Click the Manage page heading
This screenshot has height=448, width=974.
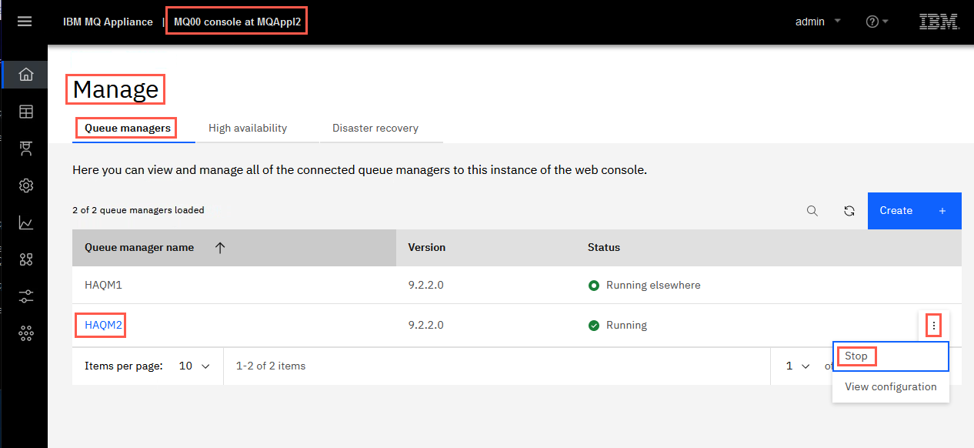(115, 90)
